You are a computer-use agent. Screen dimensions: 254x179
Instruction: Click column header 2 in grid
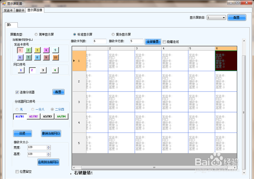(x=121, y=48)
